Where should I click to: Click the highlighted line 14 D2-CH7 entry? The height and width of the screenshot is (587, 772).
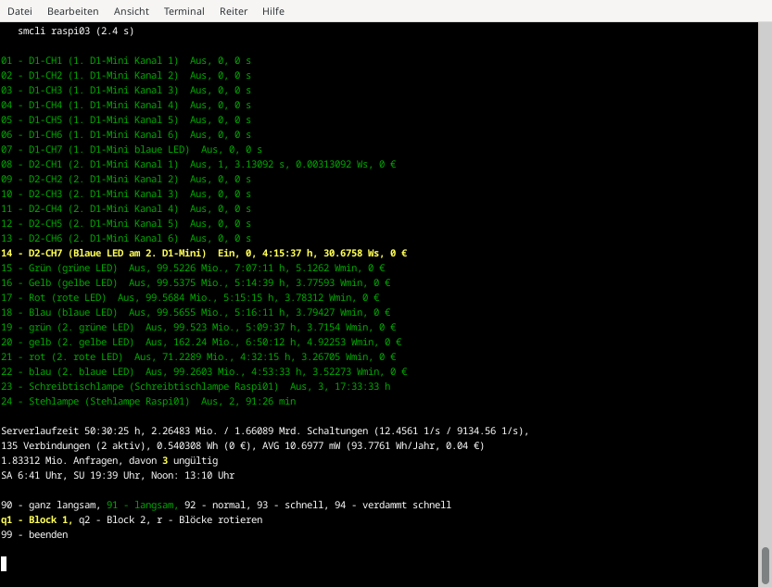pyautogui.click(x=204, y=253)
